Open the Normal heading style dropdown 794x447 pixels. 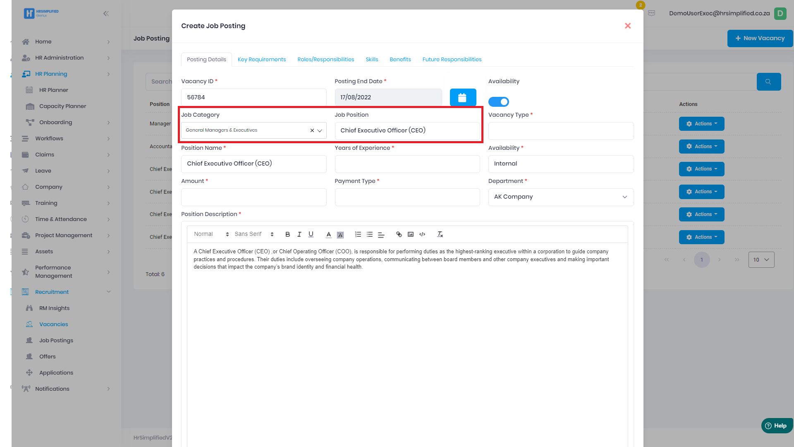click(211, 234)
